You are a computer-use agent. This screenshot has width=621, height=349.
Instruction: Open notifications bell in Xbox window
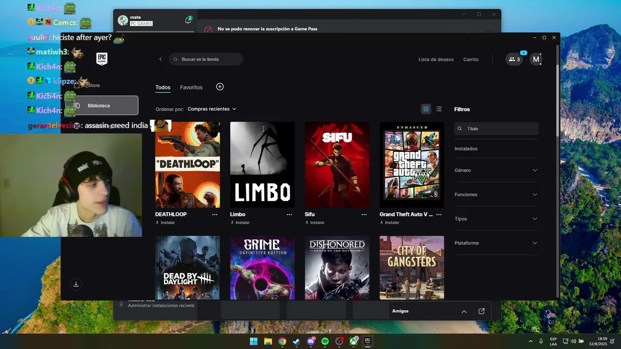[188, 20]
